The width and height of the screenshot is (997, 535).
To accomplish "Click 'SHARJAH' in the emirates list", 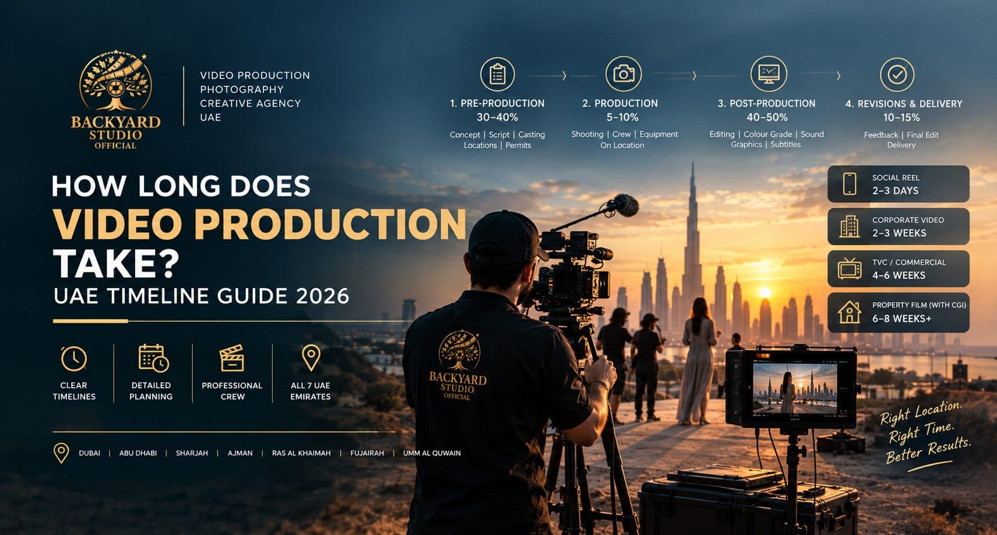I will pos(192,453).
